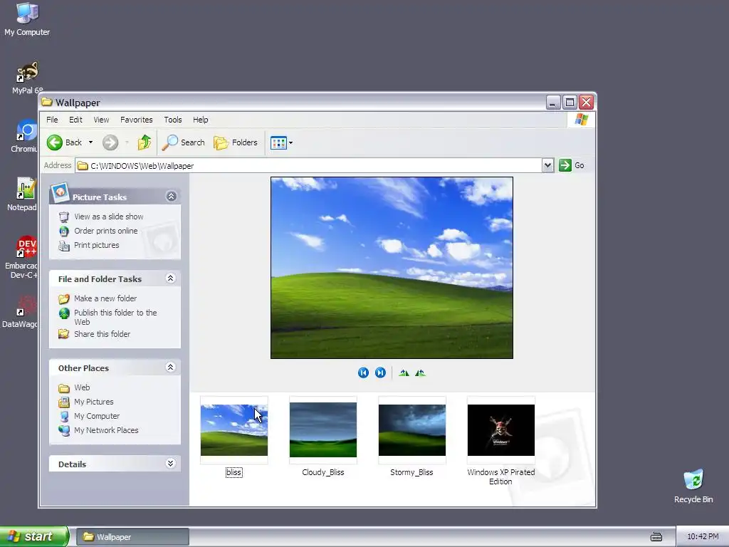The height and width of the screenshot is (547, 729).
Task: Click the Cloudy_Bliss file name label
Action: [x=323, y=472]
